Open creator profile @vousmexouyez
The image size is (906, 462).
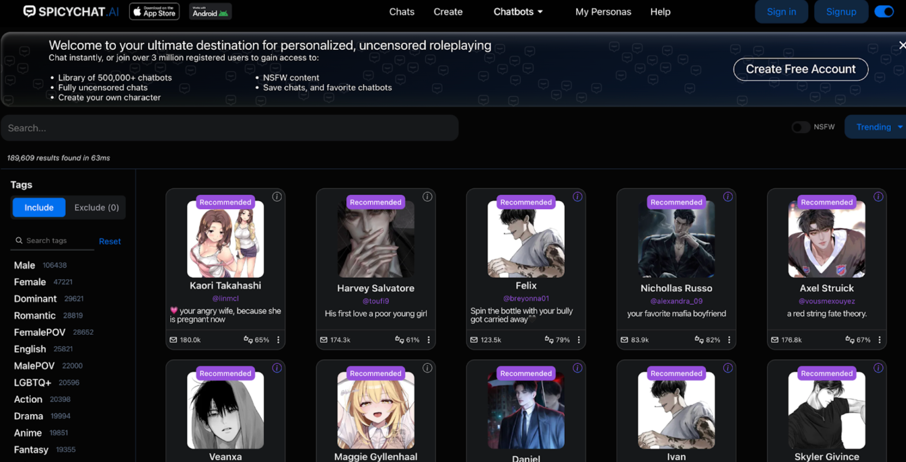(827, 301)
